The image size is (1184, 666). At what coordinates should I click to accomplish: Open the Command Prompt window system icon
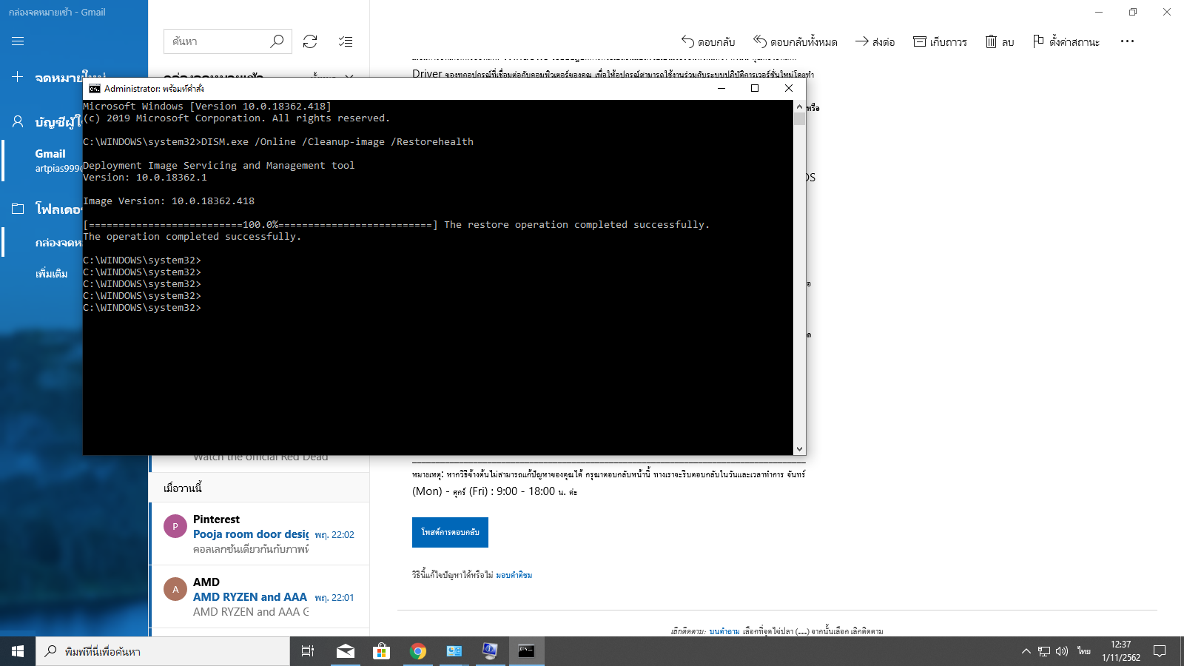tap(95, 88)
